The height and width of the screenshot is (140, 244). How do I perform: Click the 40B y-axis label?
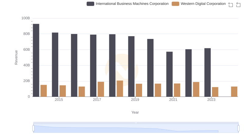[27, 65]
